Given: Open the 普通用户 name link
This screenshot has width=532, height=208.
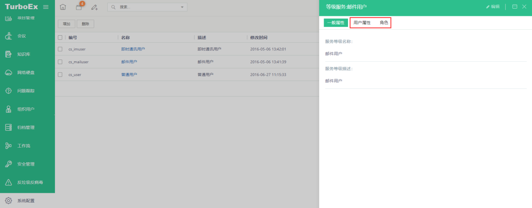Looking at the screenshot, I should (129, 74).
